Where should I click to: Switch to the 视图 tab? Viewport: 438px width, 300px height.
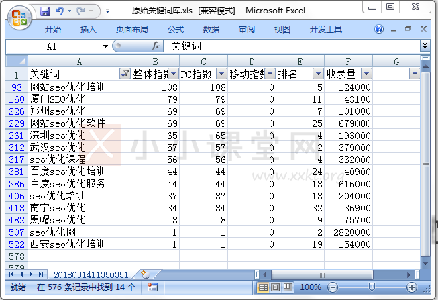282,29
